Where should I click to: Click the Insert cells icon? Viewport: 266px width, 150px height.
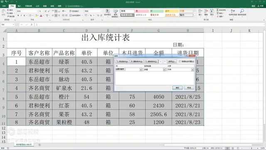(200, 11)
